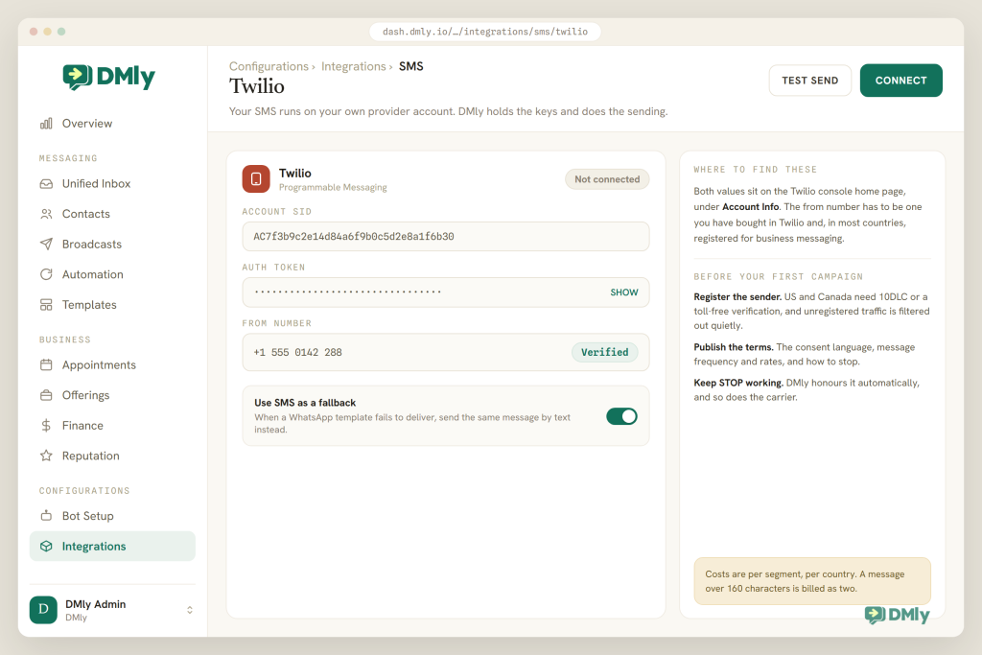Click the Finance dollar sign icon
Screen dimensions: 982x655
pos(46,426)
